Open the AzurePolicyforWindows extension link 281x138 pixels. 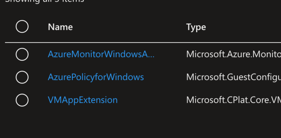96,77
